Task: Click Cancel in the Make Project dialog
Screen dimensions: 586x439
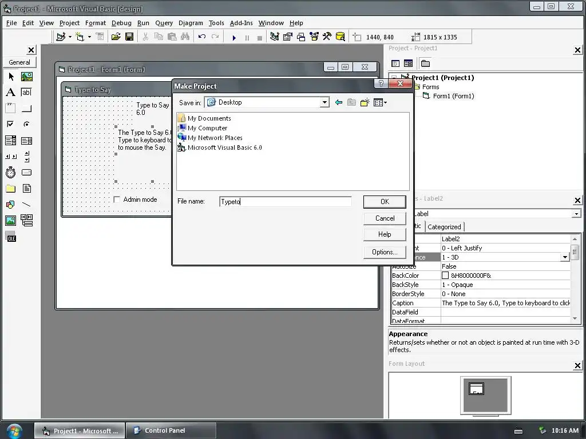Action: click(x=385, y=218)
